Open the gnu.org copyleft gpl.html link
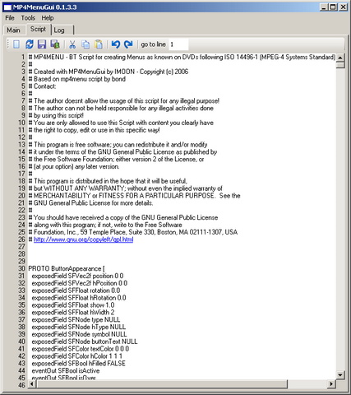 84,239
